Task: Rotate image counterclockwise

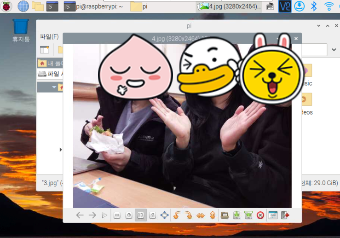Action: (177, 215)
